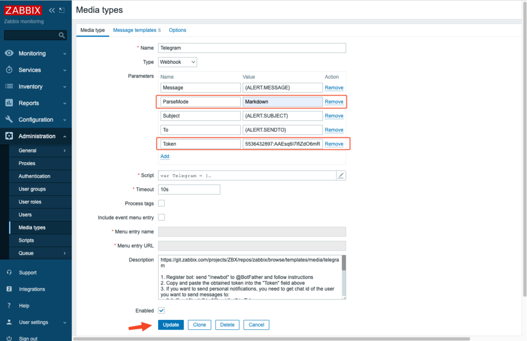This screenshot has height=341, width=527.
Task: Open script editor via pencil icon
Action: (341, 175)
